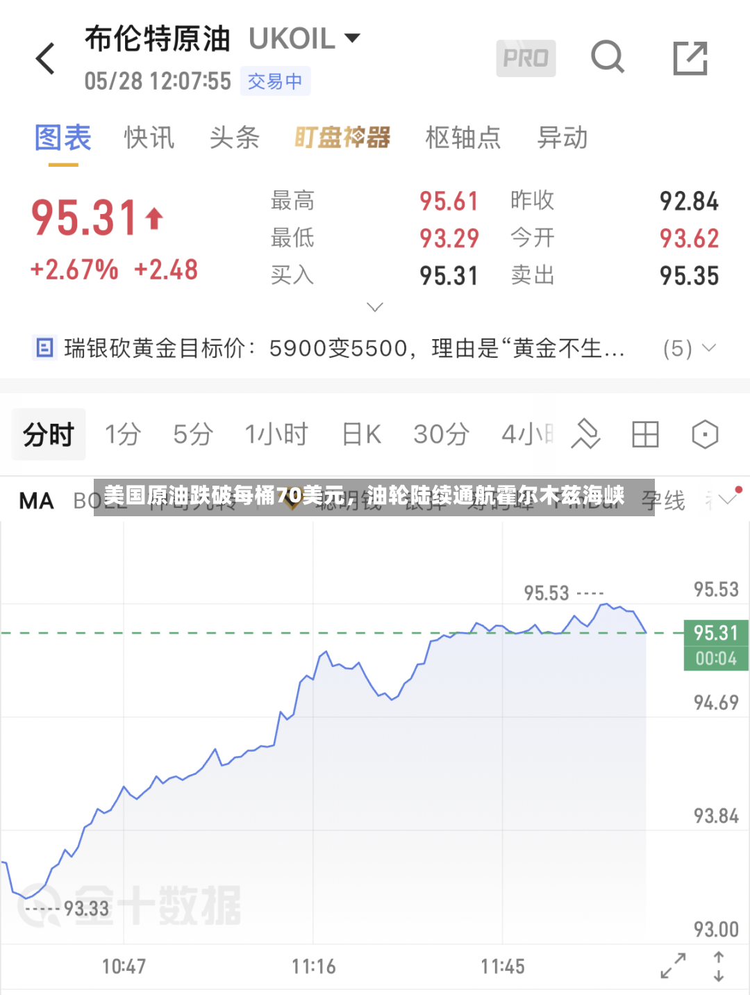Screen dimensions: 750x995
Task: Expand the indicator list chevron
Action: tap(729, 498)
